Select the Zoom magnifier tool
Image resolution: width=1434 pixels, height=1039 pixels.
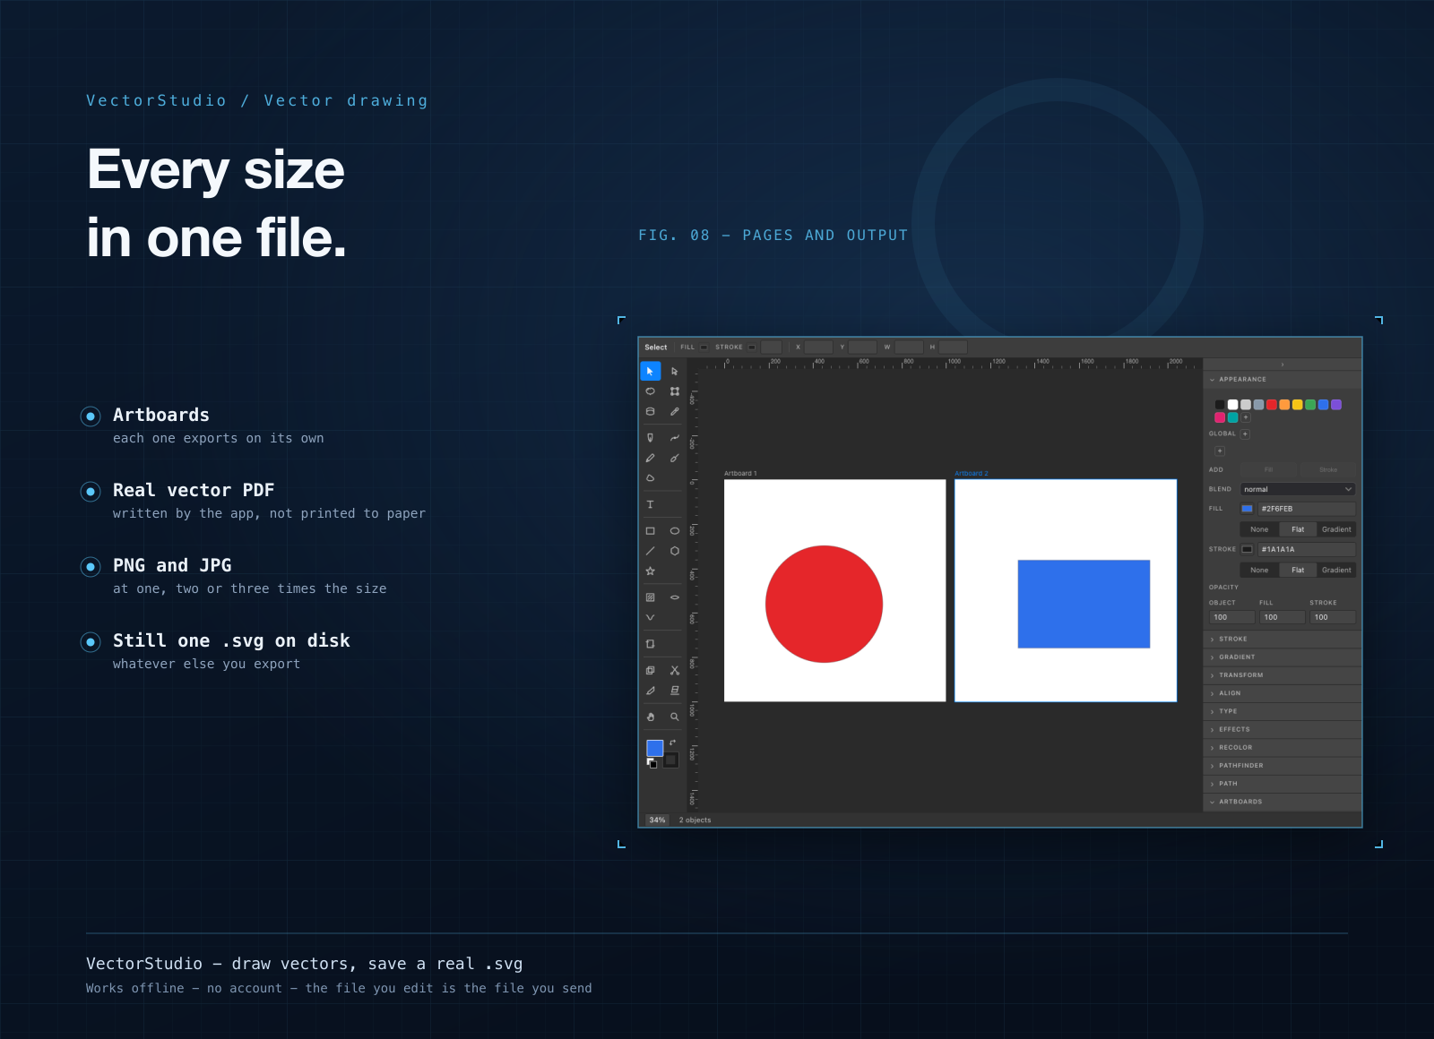pyautogui.click(x=675, y=717)
